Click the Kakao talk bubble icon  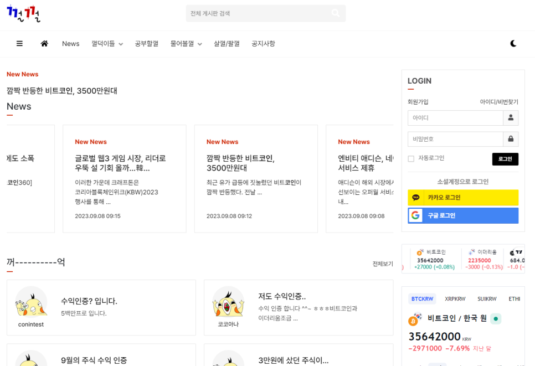[415, 198]
